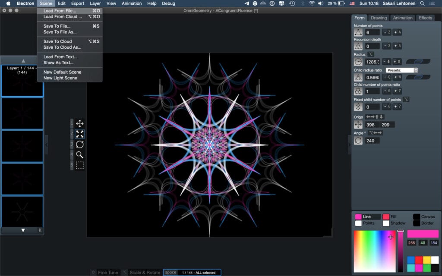Switch to the Effects tab
Image resolution: width=442 pixels, height=276 pixels.
[x=425, y=18]
